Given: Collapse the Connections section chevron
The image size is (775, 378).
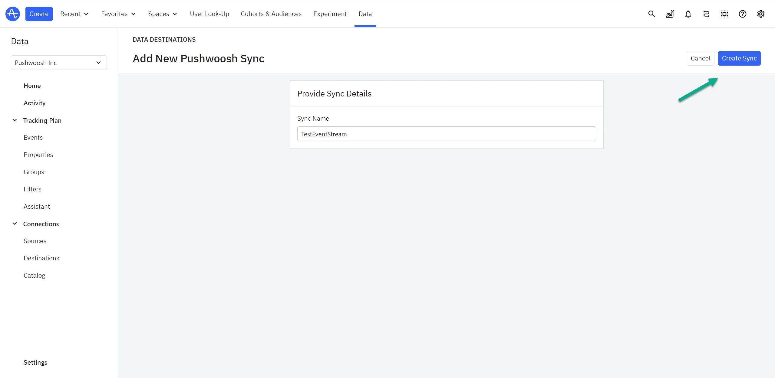Looking at the screenshot, I should [15, 224].
